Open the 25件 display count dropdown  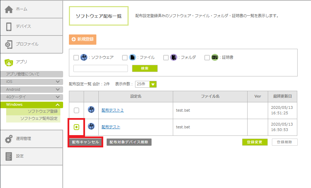point(146,84)
